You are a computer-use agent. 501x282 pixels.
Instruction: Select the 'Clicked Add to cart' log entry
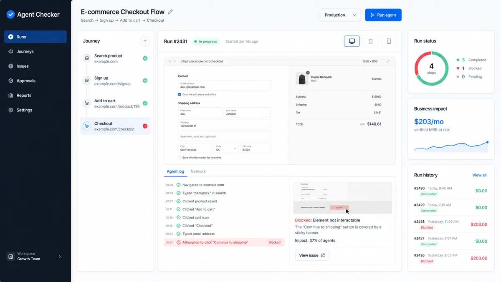click(x=224, y=209)
